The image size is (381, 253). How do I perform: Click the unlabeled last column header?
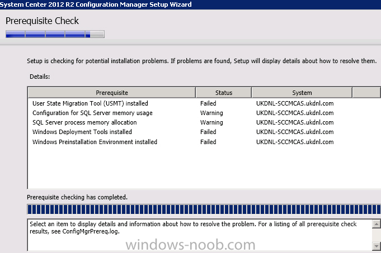pyautogui.click(x=366, y=93)
